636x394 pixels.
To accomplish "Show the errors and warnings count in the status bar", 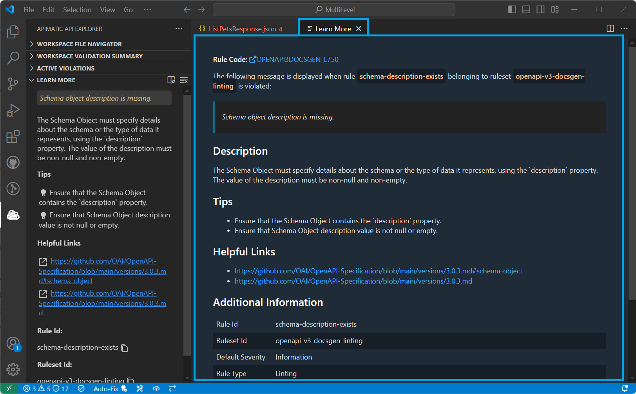I will tap(46, 389).
